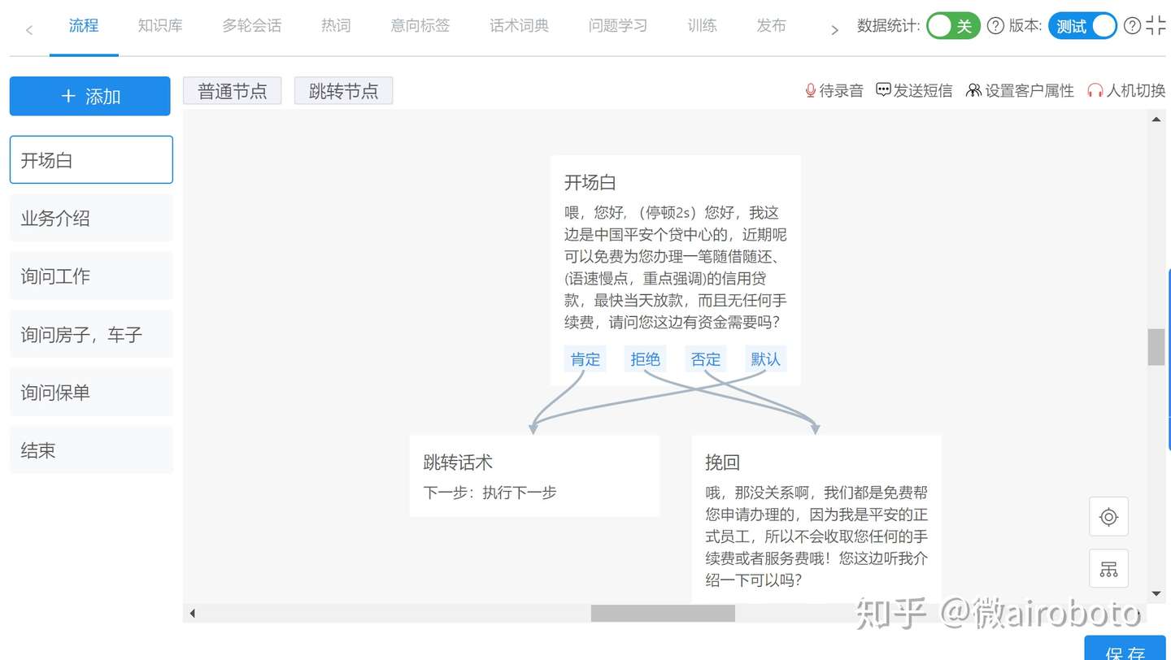Select the 挽回 node card

coord(816,519)
